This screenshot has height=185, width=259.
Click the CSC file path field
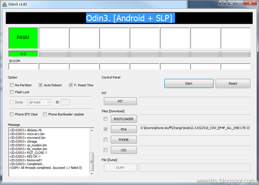[x=195, y=150]
